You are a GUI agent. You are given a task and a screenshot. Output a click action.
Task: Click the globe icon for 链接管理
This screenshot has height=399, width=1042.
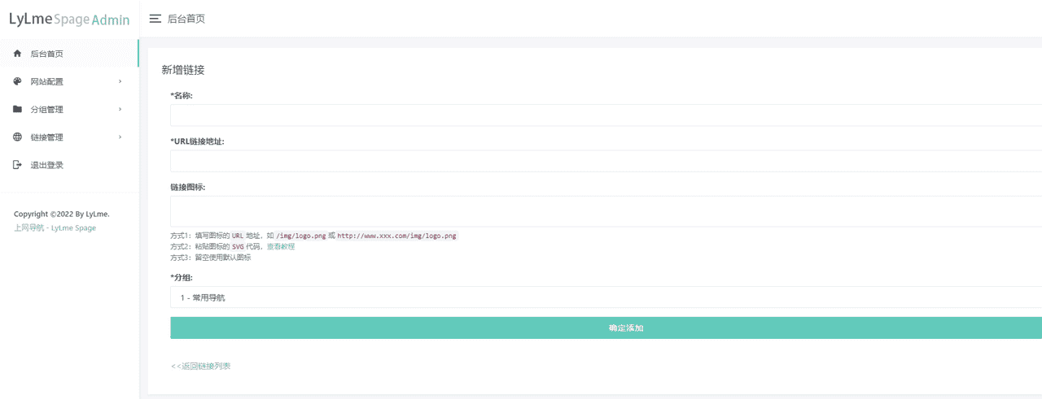click(17, 137)
